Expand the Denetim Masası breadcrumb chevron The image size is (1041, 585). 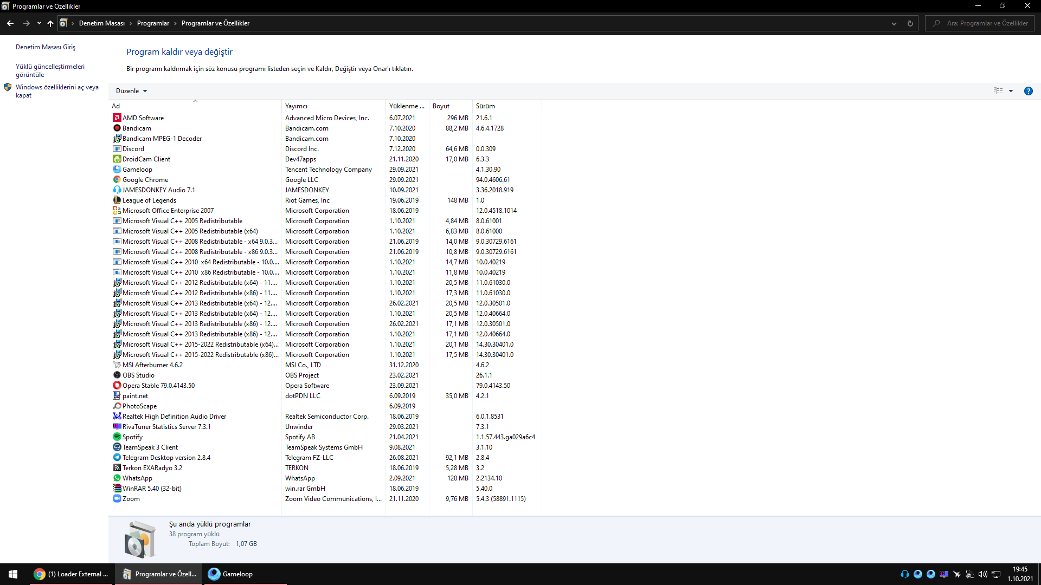click(130, 23)
